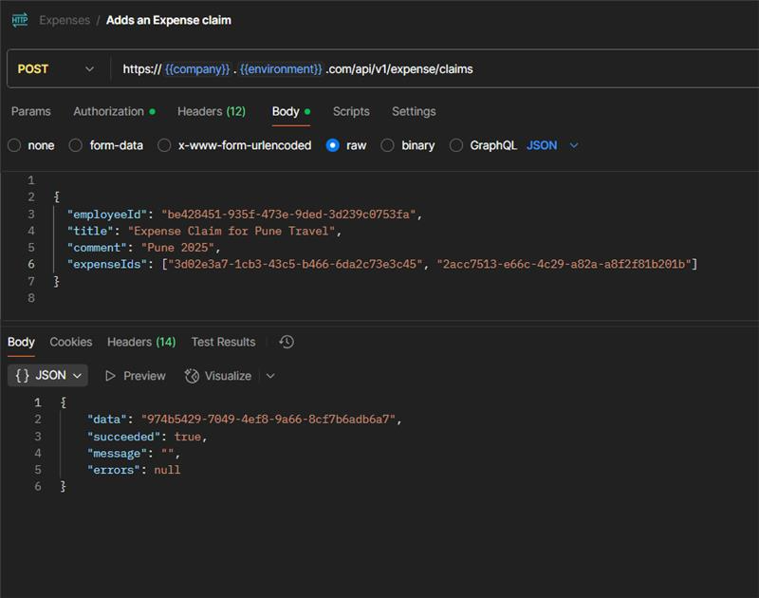
Task: Click the Expenses breadcrumb link
Action: [65, 20]
